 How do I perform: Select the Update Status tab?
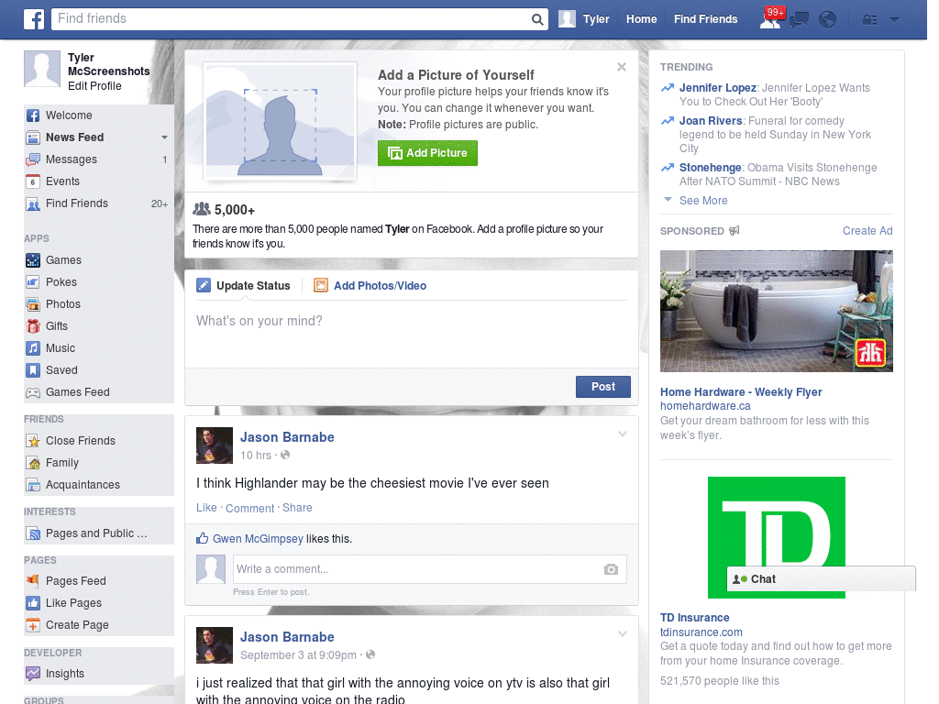coord(244,286)
